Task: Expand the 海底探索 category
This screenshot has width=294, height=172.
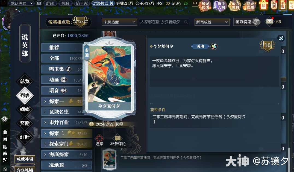Action: tap(67, 154)
